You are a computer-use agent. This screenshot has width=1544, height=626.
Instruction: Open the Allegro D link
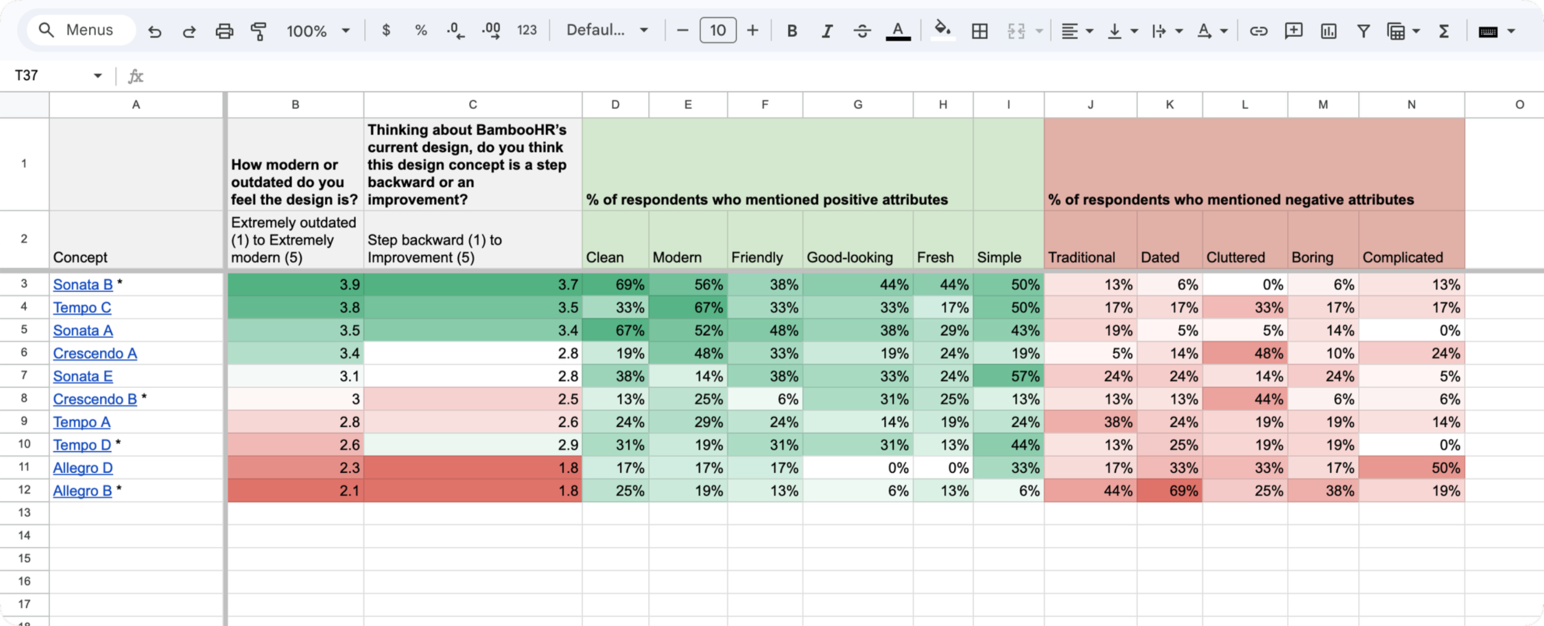pos(83,468)
